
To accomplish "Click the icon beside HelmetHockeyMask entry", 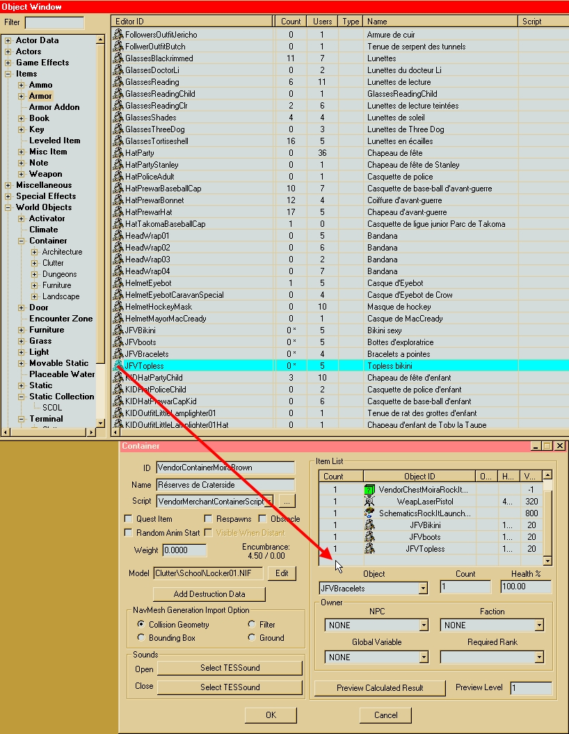I will (x=118, y=307).
